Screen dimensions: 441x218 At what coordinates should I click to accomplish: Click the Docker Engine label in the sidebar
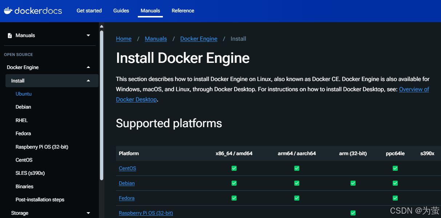click(x=23, y=67)
